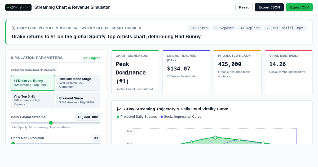Click the 45,000,000 streams value field
Viewport: 318px width, 167px height.
88,117
